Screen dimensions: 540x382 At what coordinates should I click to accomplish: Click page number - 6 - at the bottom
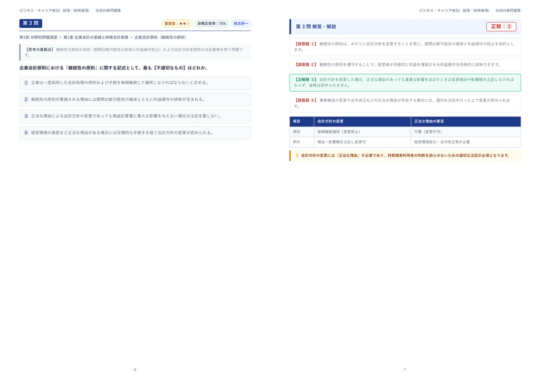[x=135, y=370]
